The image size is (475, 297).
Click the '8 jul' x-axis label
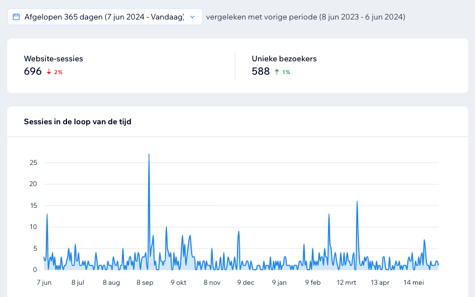[x=78, y=283]
